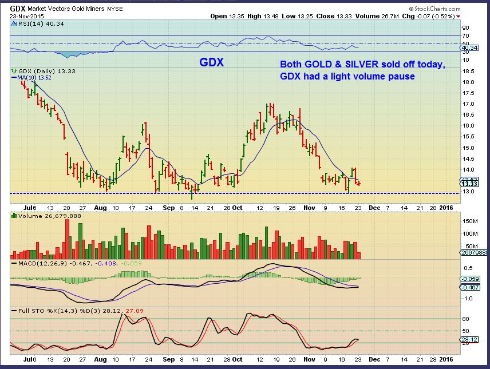Click the red down triangle after Chg value
Viewport: 490px width, 369px height.
coord(458,16)
